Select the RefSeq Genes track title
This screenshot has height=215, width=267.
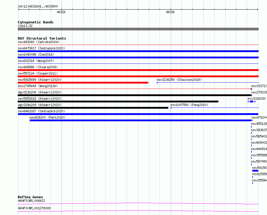click(31, 197)
